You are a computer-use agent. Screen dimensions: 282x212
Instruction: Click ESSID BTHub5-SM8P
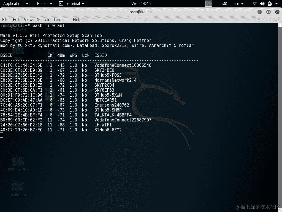coord(108,110)
